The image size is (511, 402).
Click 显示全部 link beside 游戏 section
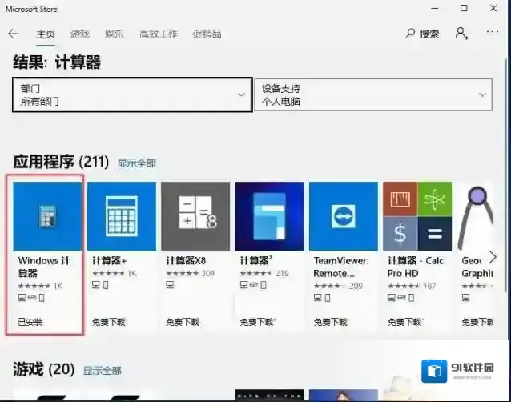coord(102,371)
